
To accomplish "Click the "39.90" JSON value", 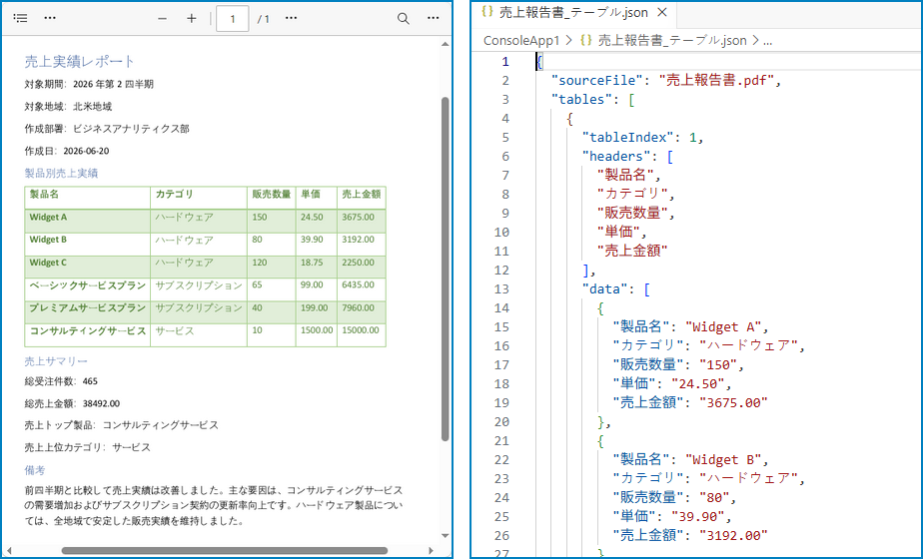I will pyautogui.click(x=696, y=516).
